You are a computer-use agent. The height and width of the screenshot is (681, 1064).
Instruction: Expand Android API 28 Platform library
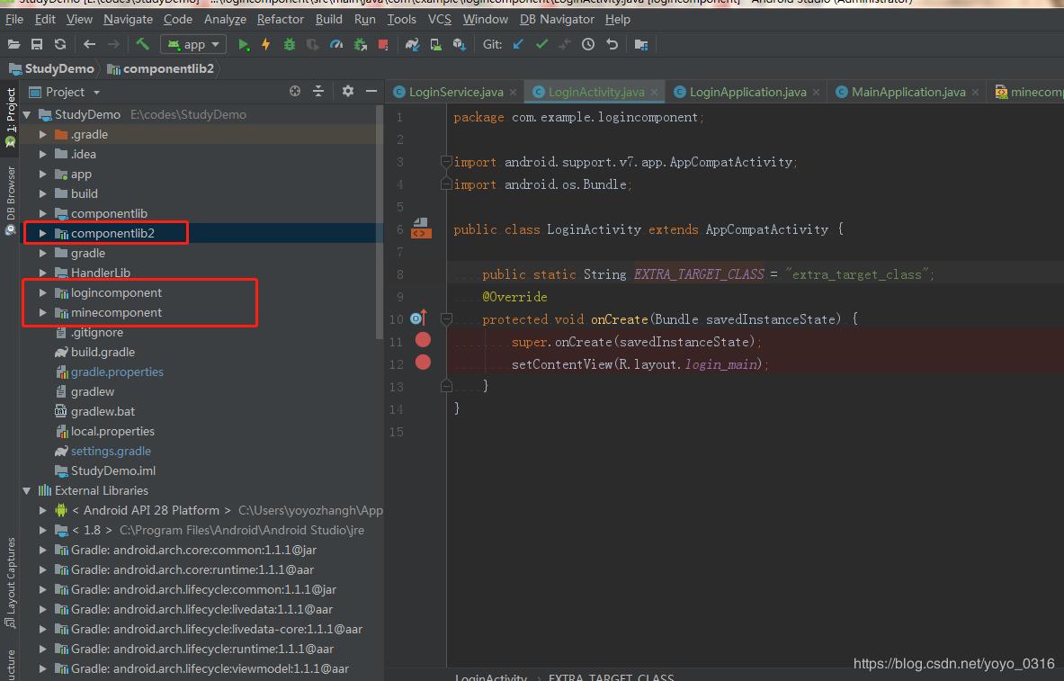click(43, 510)
